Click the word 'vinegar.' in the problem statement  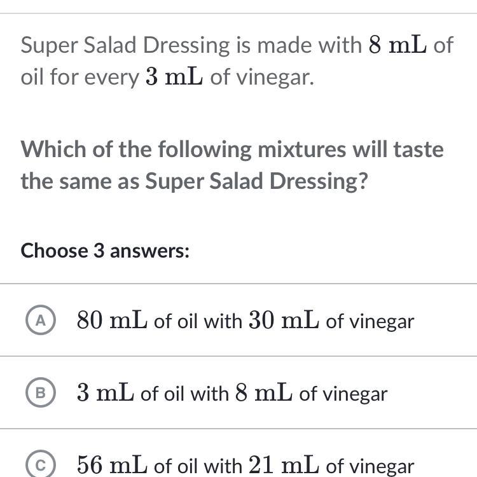coord(275,78)
